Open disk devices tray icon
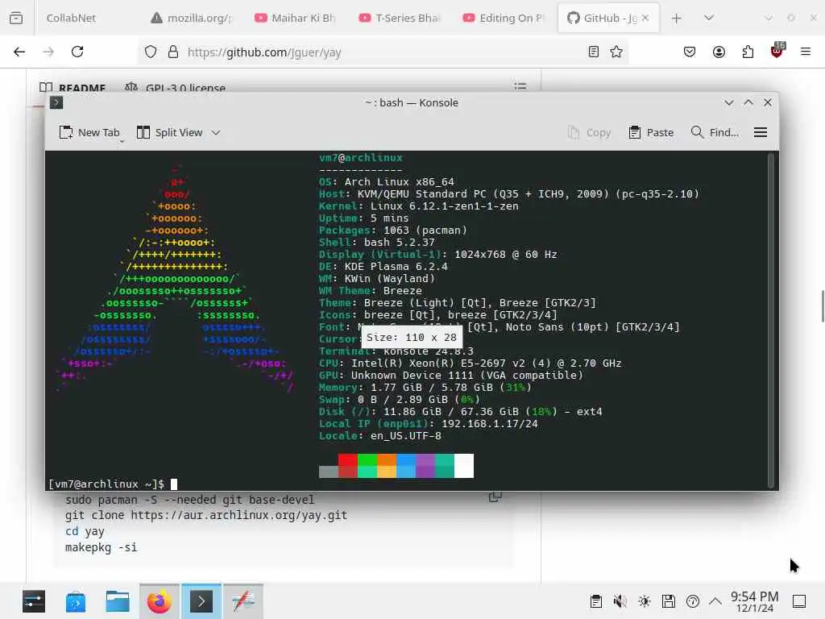This screenshot has height=619, width=825. click(669, 601)
